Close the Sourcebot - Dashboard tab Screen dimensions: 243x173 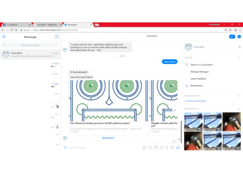[x=60, y=25]
